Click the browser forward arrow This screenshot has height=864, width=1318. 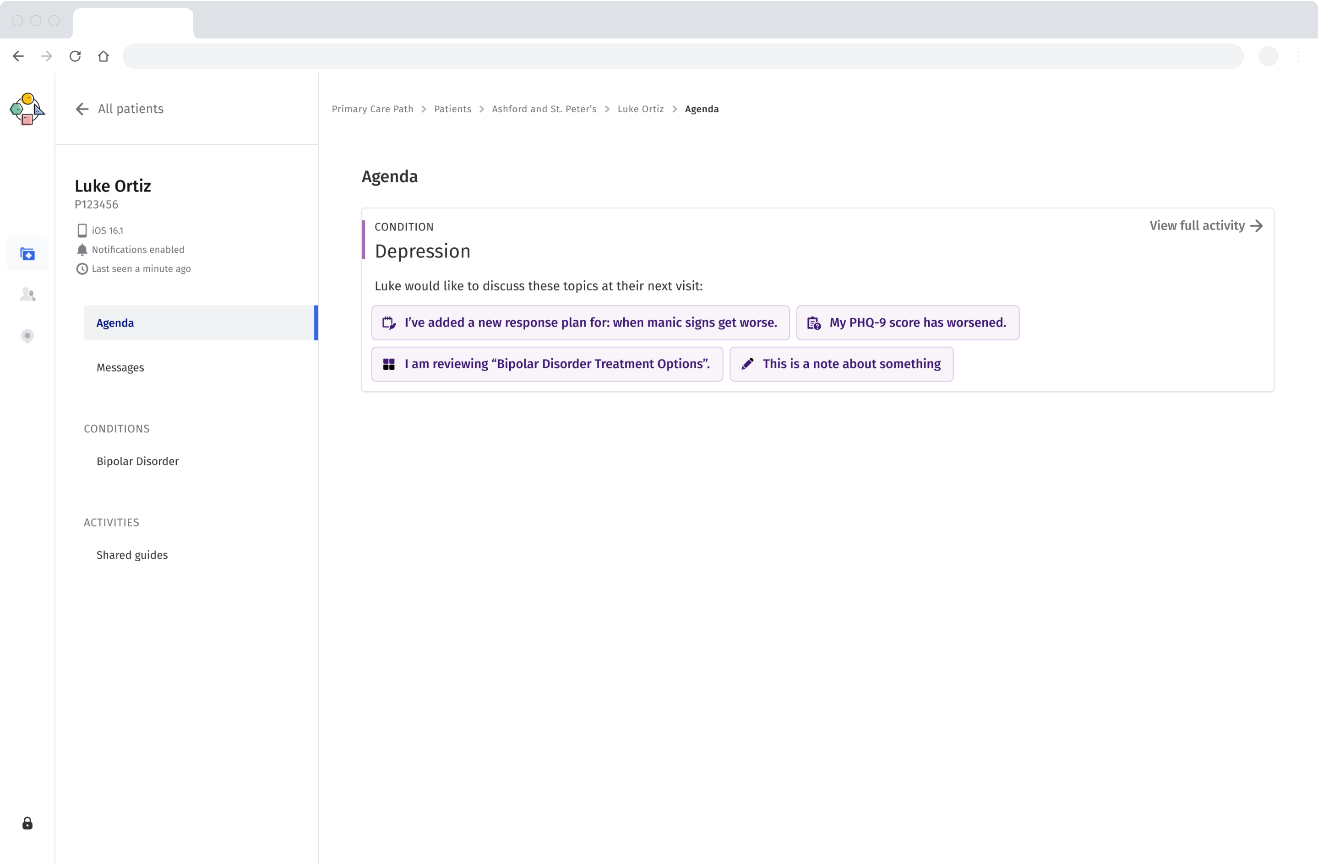(x=47, y=56)
